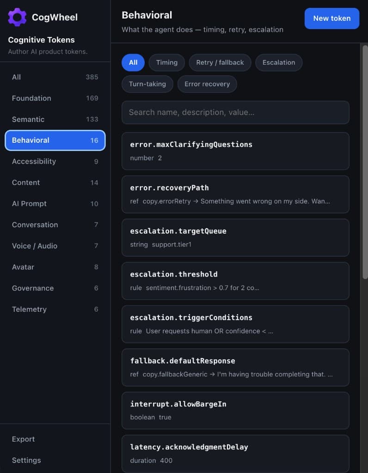Filter by Retry / fallback chip
Image resolution: width=368 pixels, height=473 pixels.
[220, 62]
